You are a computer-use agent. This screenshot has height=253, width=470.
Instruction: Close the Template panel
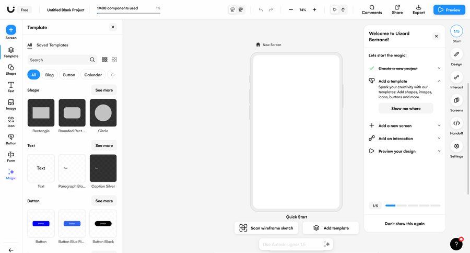113,27
